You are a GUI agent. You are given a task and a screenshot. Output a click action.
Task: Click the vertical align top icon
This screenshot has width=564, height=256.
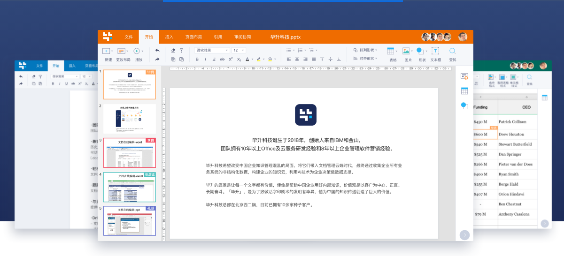(x=322, y=59)
